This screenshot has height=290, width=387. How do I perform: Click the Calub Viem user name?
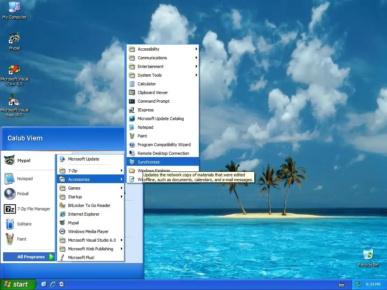(x=25, y=138)
